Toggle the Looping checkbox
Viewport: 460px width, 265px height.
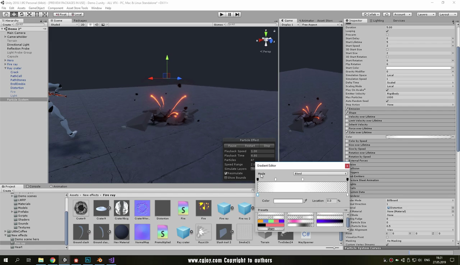tap(387, 31)
